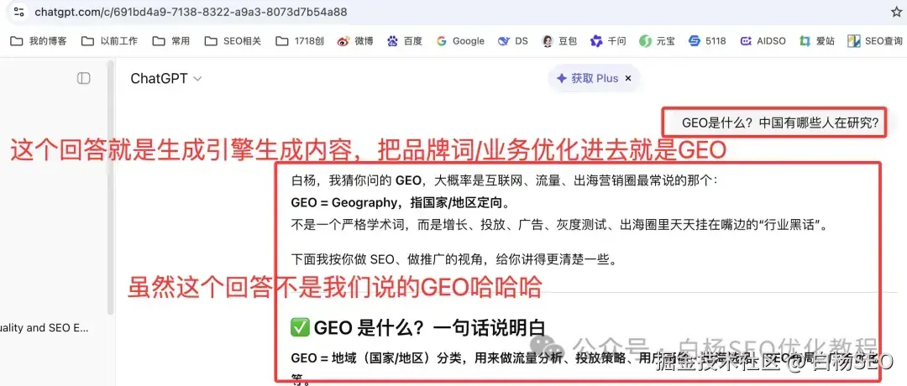
Task: Open the 5118 bookmark
Action: click(x=707, y=41)
